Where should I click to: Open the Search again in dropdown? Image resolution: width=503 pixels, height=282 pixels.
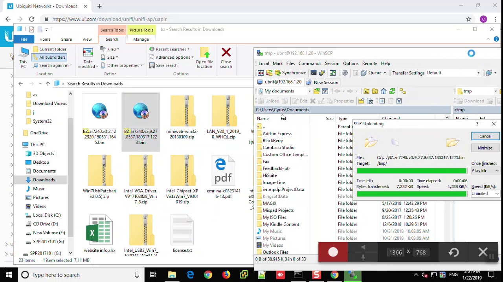pyautogui.click(x=53, y=65)
